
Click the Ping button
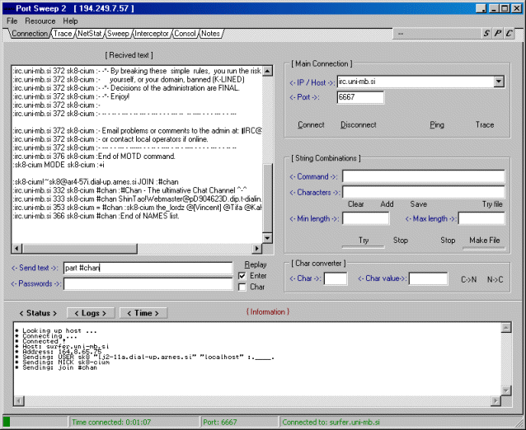tap(436, 125)
